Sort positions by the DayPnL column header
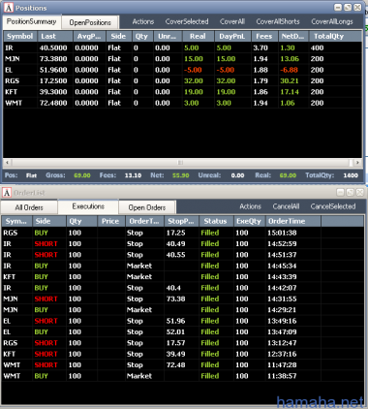The width and height of the screenshot is (368, 409). click(231, 36)
